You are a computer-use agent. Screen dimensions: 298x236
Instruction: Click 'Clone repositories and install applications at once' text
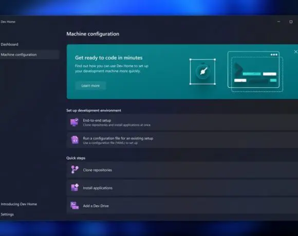[117, 125]
